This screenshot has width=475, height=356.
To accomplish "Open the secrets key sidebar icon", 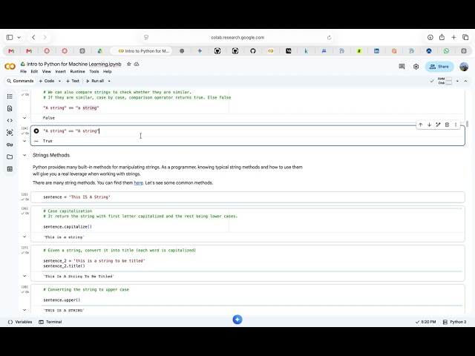I will pyautogui.click(x=10, y=145).
